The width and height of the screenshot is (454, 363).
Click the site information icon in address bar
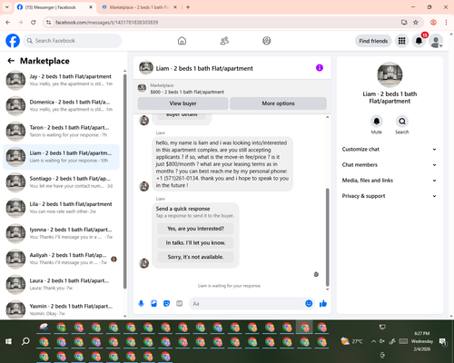48,22
